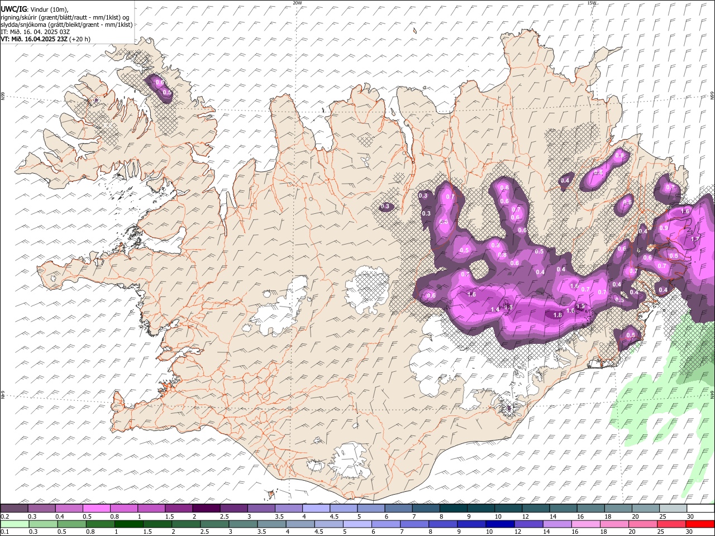Click the upper legend swatch labeled 0.8
Screen dimensions: 715x536
coord(123,508)
